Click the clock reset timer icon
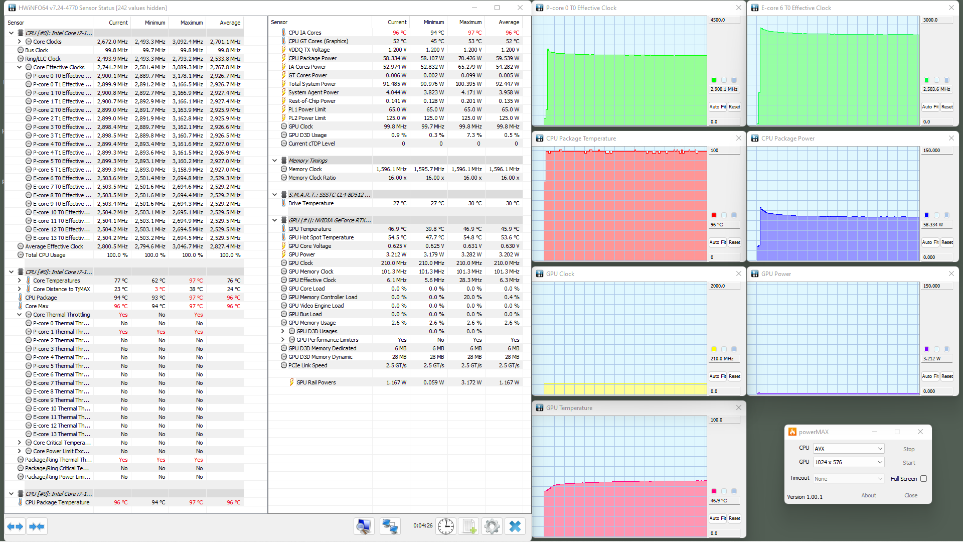This screenshot has width=963, height=542. click(445, 526)
